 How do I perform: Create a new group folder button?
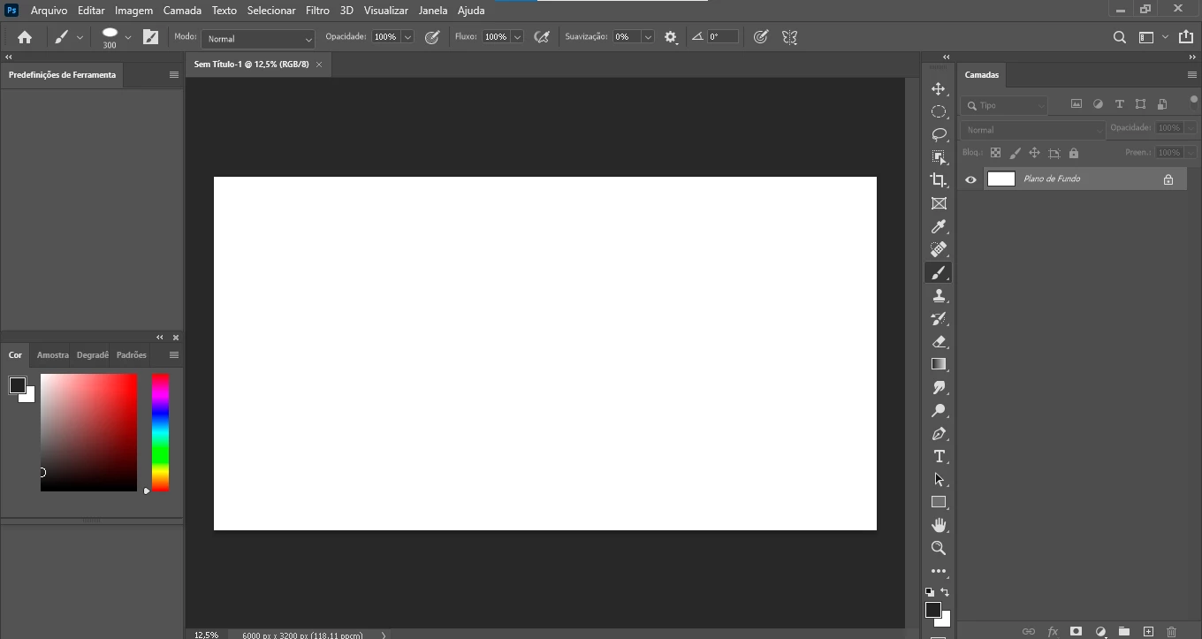[x=1124, y=632]
